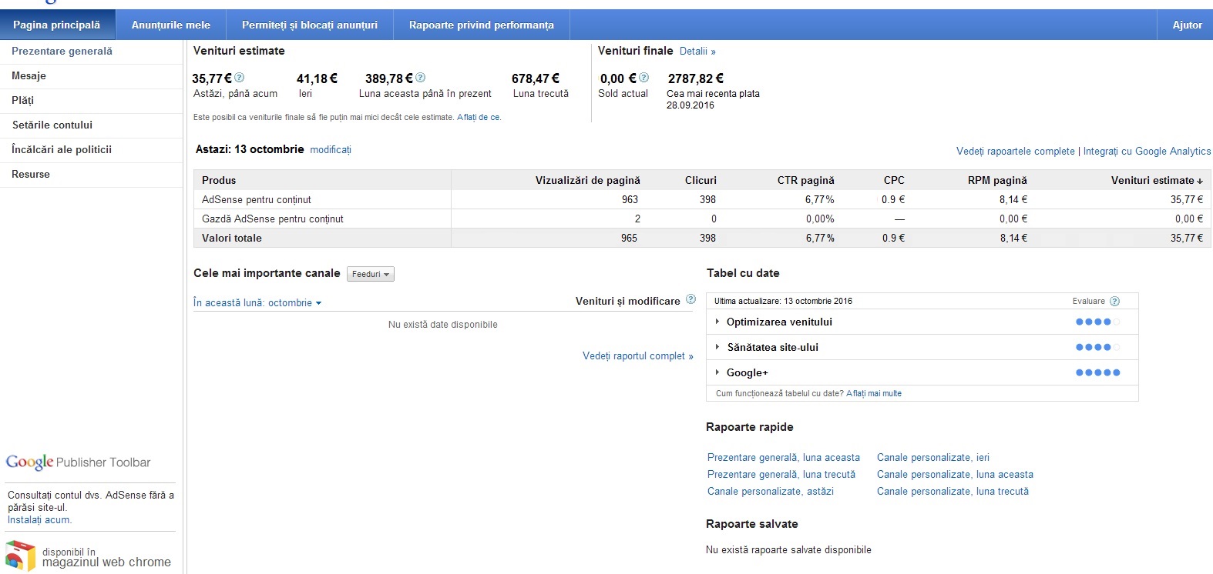Open the Feeduri dropdown
The image size is (1213, 574).
click(371, 274)
